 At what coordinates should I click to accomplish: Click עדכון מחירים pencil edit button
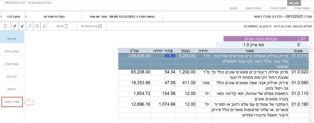91,26
